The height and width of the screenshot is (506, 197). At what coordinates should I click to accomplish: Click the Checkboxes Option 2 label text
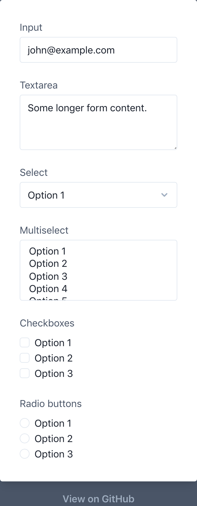[54, 358]
